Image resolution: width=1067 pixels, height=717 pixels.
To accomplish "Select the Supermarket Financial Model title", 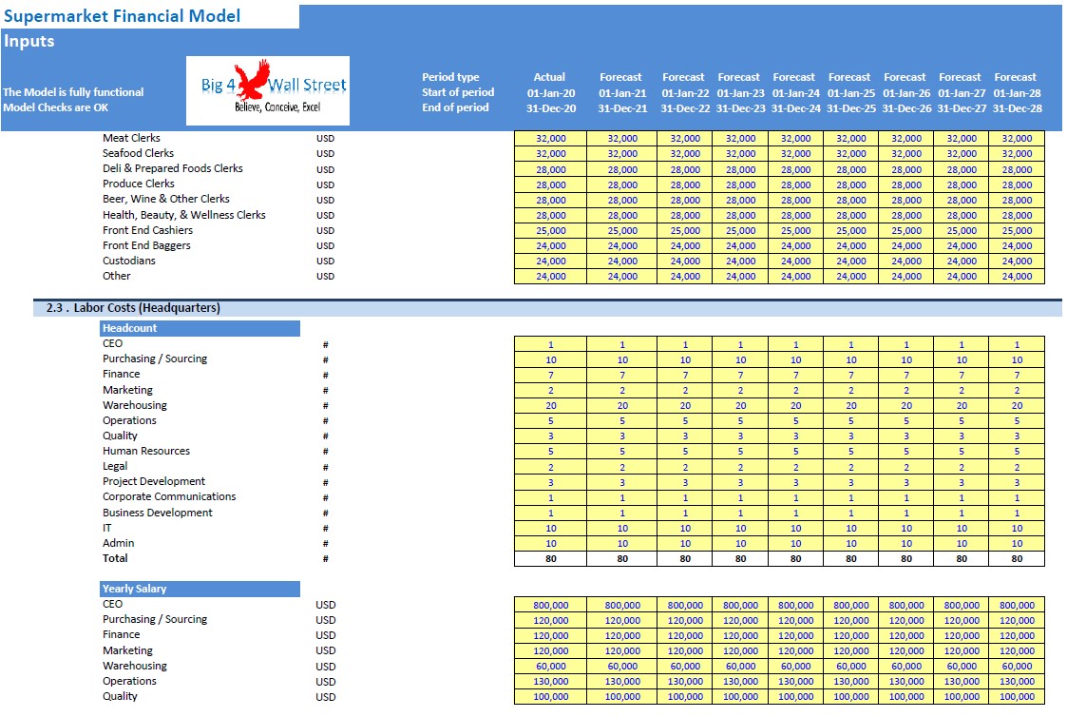I will tap(123, 15).
